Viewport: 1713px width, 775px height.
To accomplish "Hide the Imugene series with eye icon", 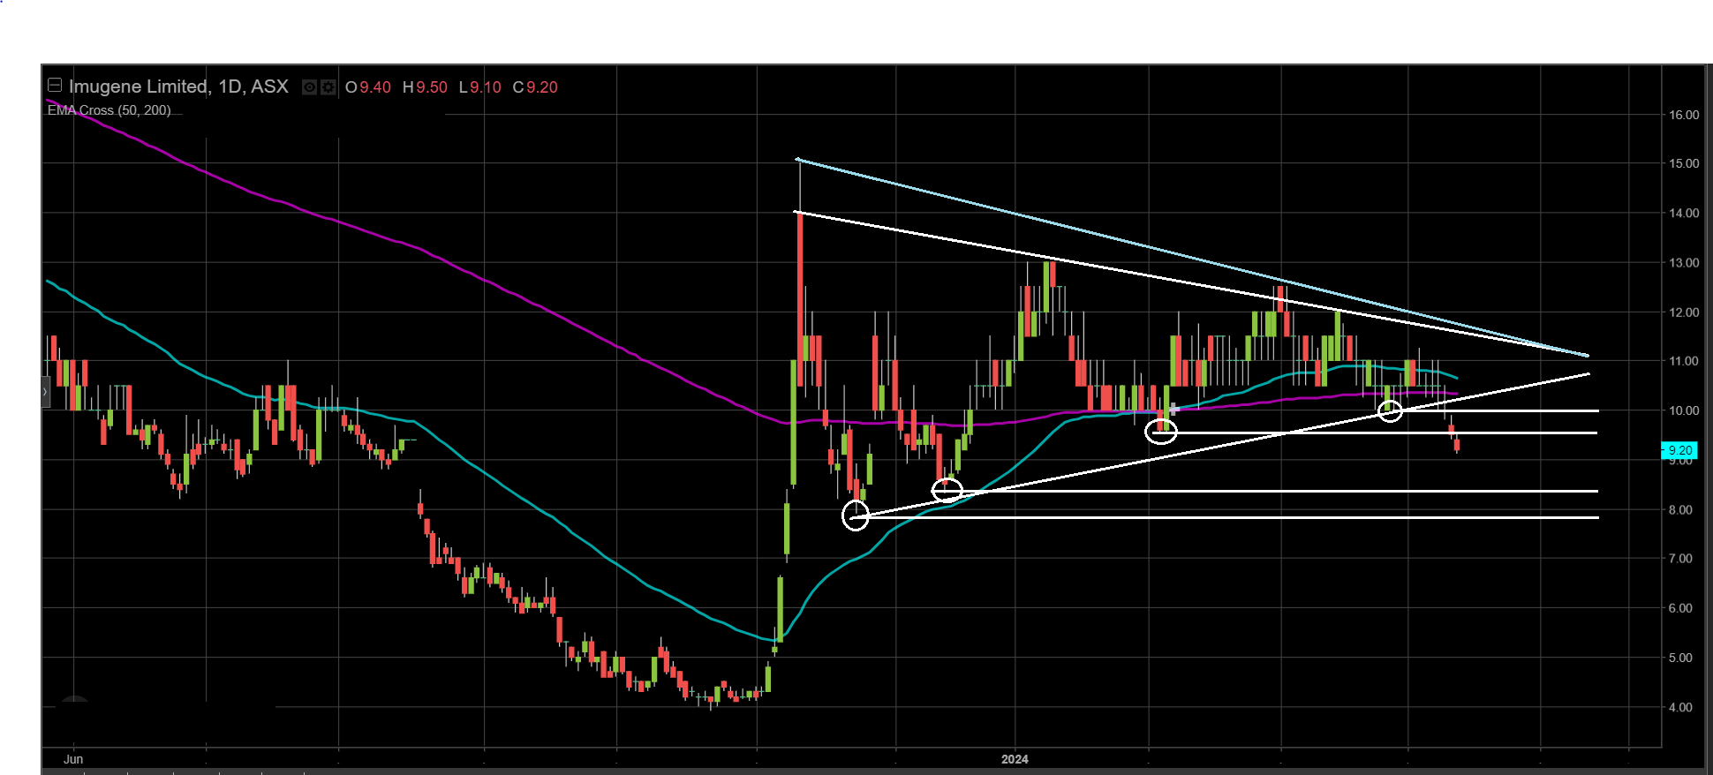I will click(309, 87).
